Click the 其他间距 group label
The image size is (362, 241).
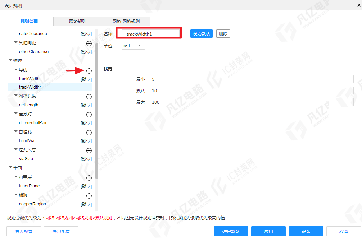point(27,42)
